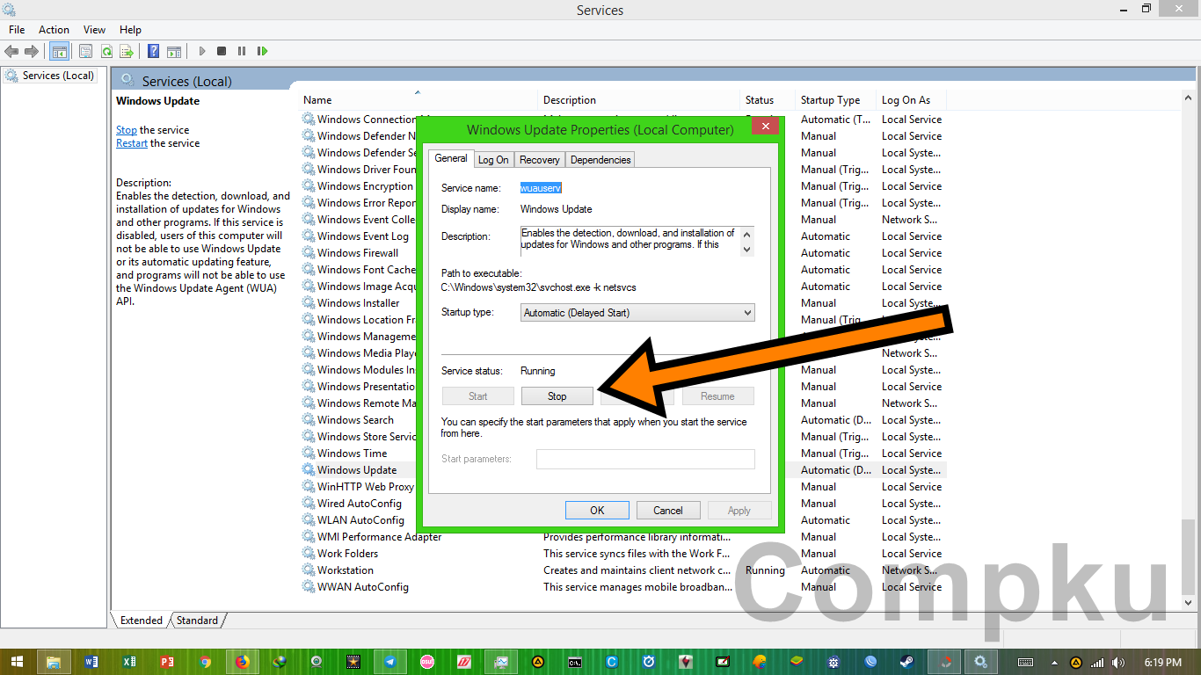Viewport: 1201px width, 675px height.
Task: Open the File menu
Action: pos(17,30)
